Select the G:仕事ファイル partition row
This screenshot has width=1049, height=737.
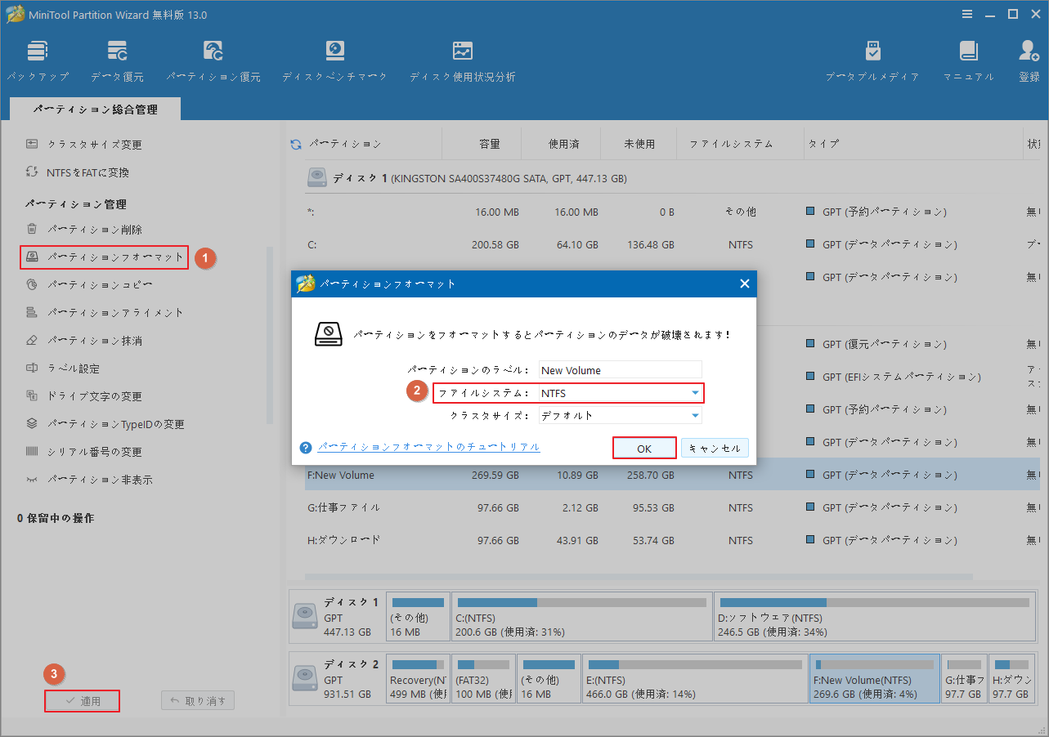(672, 507)
